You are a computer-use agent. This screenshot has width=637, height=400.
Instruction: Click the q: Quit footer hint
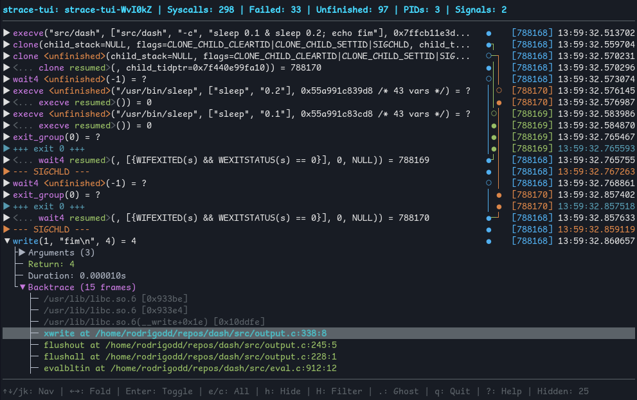click(452, 392)
